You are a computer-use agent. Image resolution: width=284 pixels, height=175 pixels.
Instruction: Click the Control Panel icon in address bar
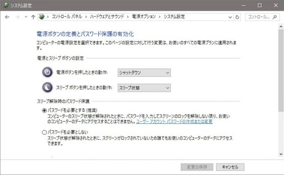(x=42, y=17)
